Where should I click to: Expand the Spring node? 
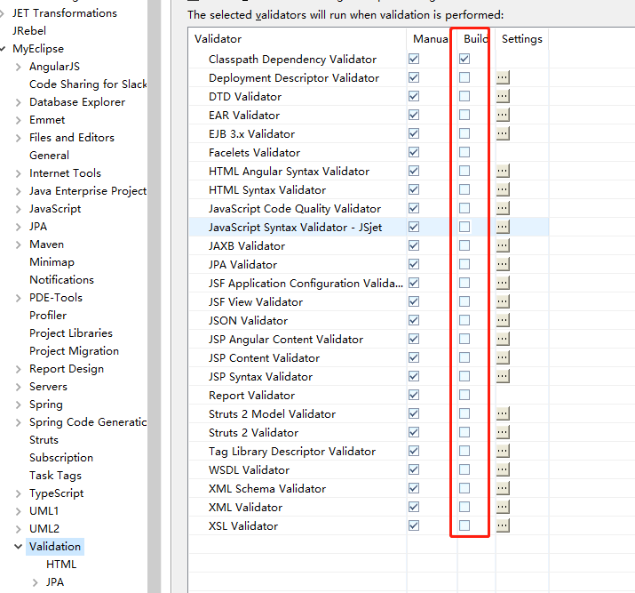[19, 405]
